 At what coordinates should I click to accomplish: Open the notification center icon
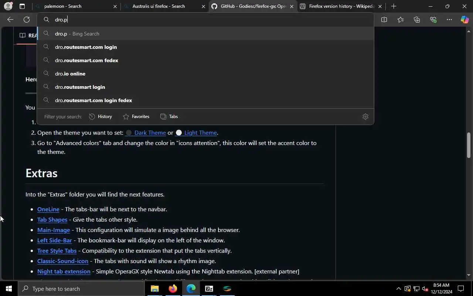point(461,289)
